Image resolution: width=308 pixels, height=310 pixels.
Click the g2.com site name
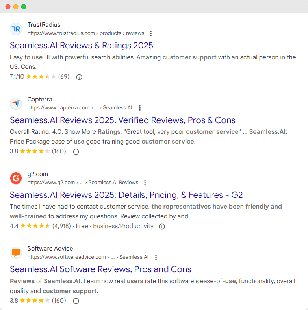[x=37, y=174]
